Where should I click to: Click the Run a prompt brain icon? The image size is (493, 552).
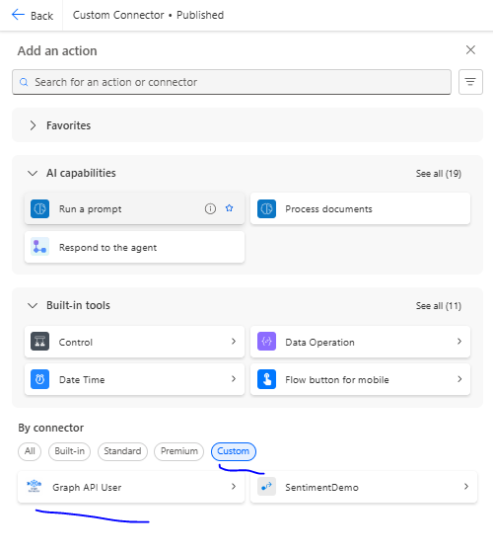[39, 208]
